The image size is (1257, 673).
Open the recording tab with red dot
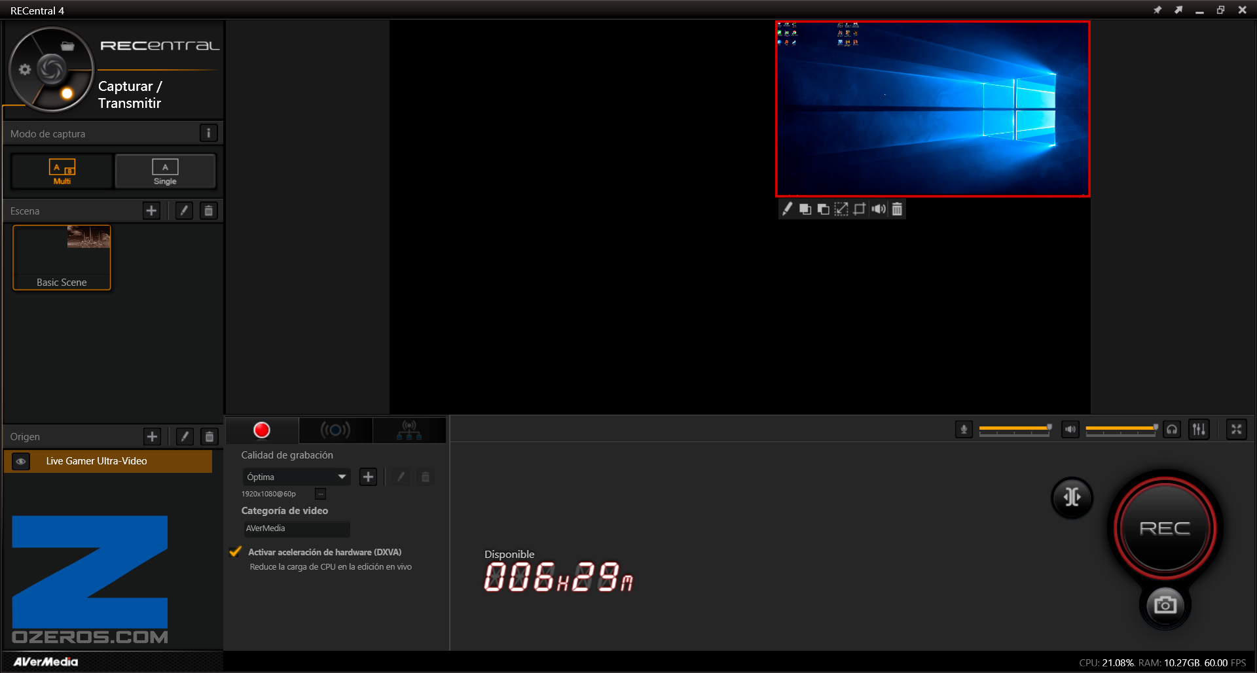[x=262, y=430]
